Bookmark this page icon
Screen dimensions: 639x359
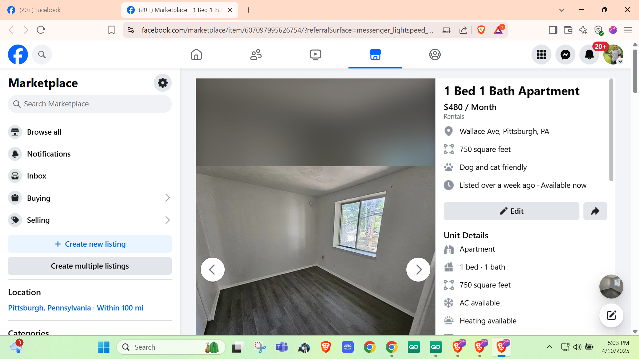coord(111,30)
